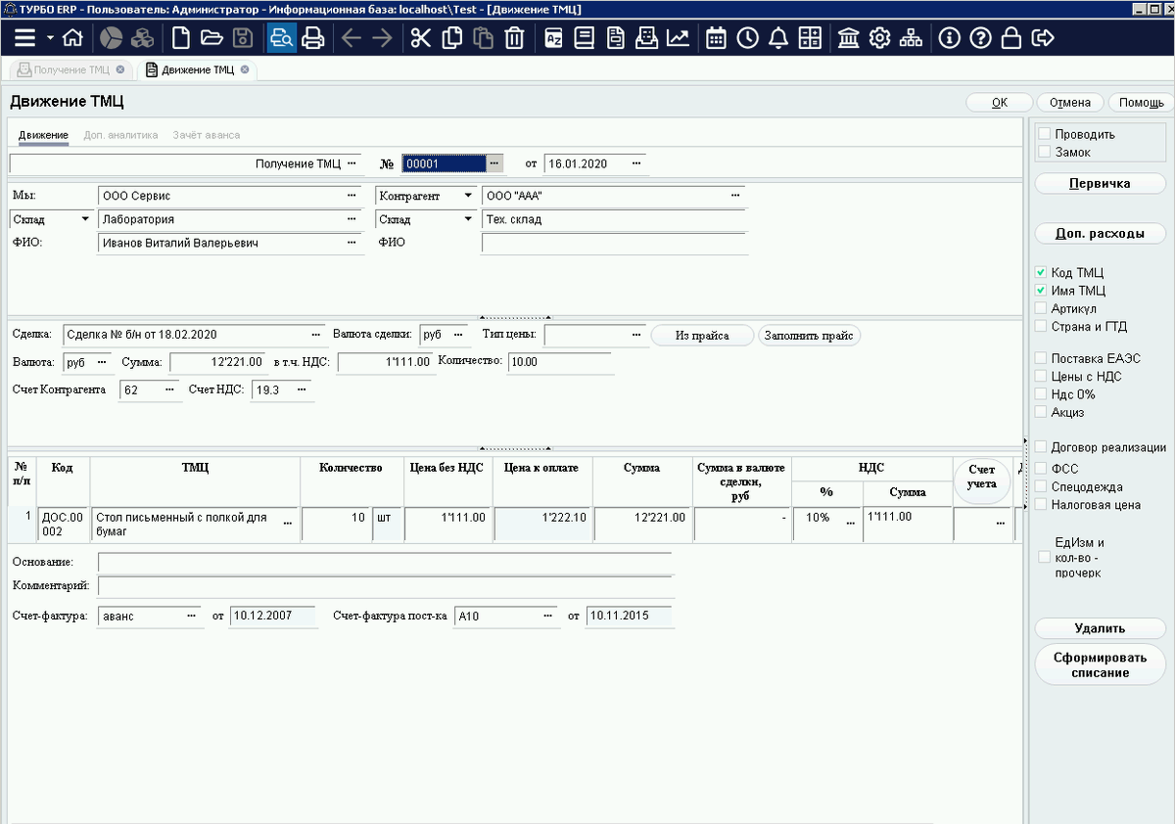Open the Зачёт аванса tab
1175x824 pixels.
(x=207, y=135)
